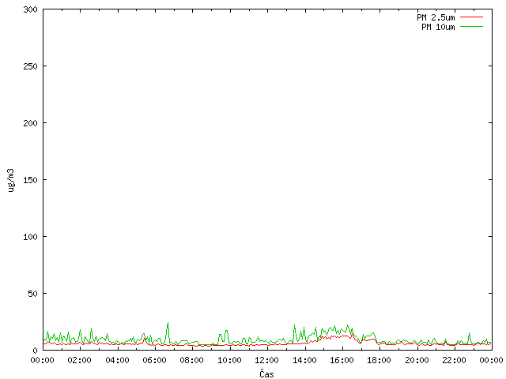Click the 14:00 time label
Viewport: 506px width, 379px height.
(304, 360)
